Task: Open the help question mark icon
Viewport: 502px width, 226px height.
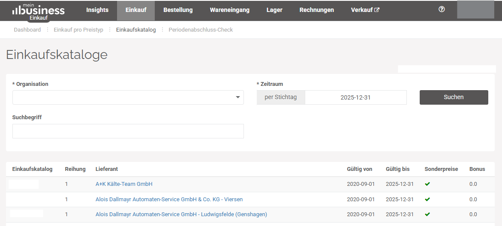Action: point(442,9)
